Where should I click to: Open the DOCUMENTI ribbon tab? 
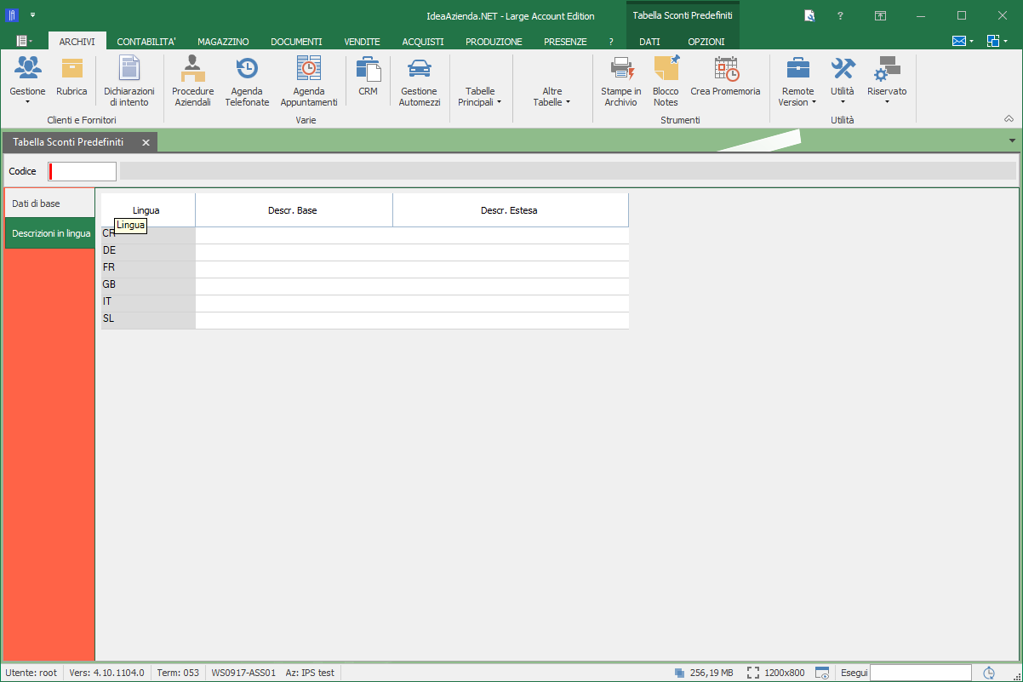click(296, 42)
